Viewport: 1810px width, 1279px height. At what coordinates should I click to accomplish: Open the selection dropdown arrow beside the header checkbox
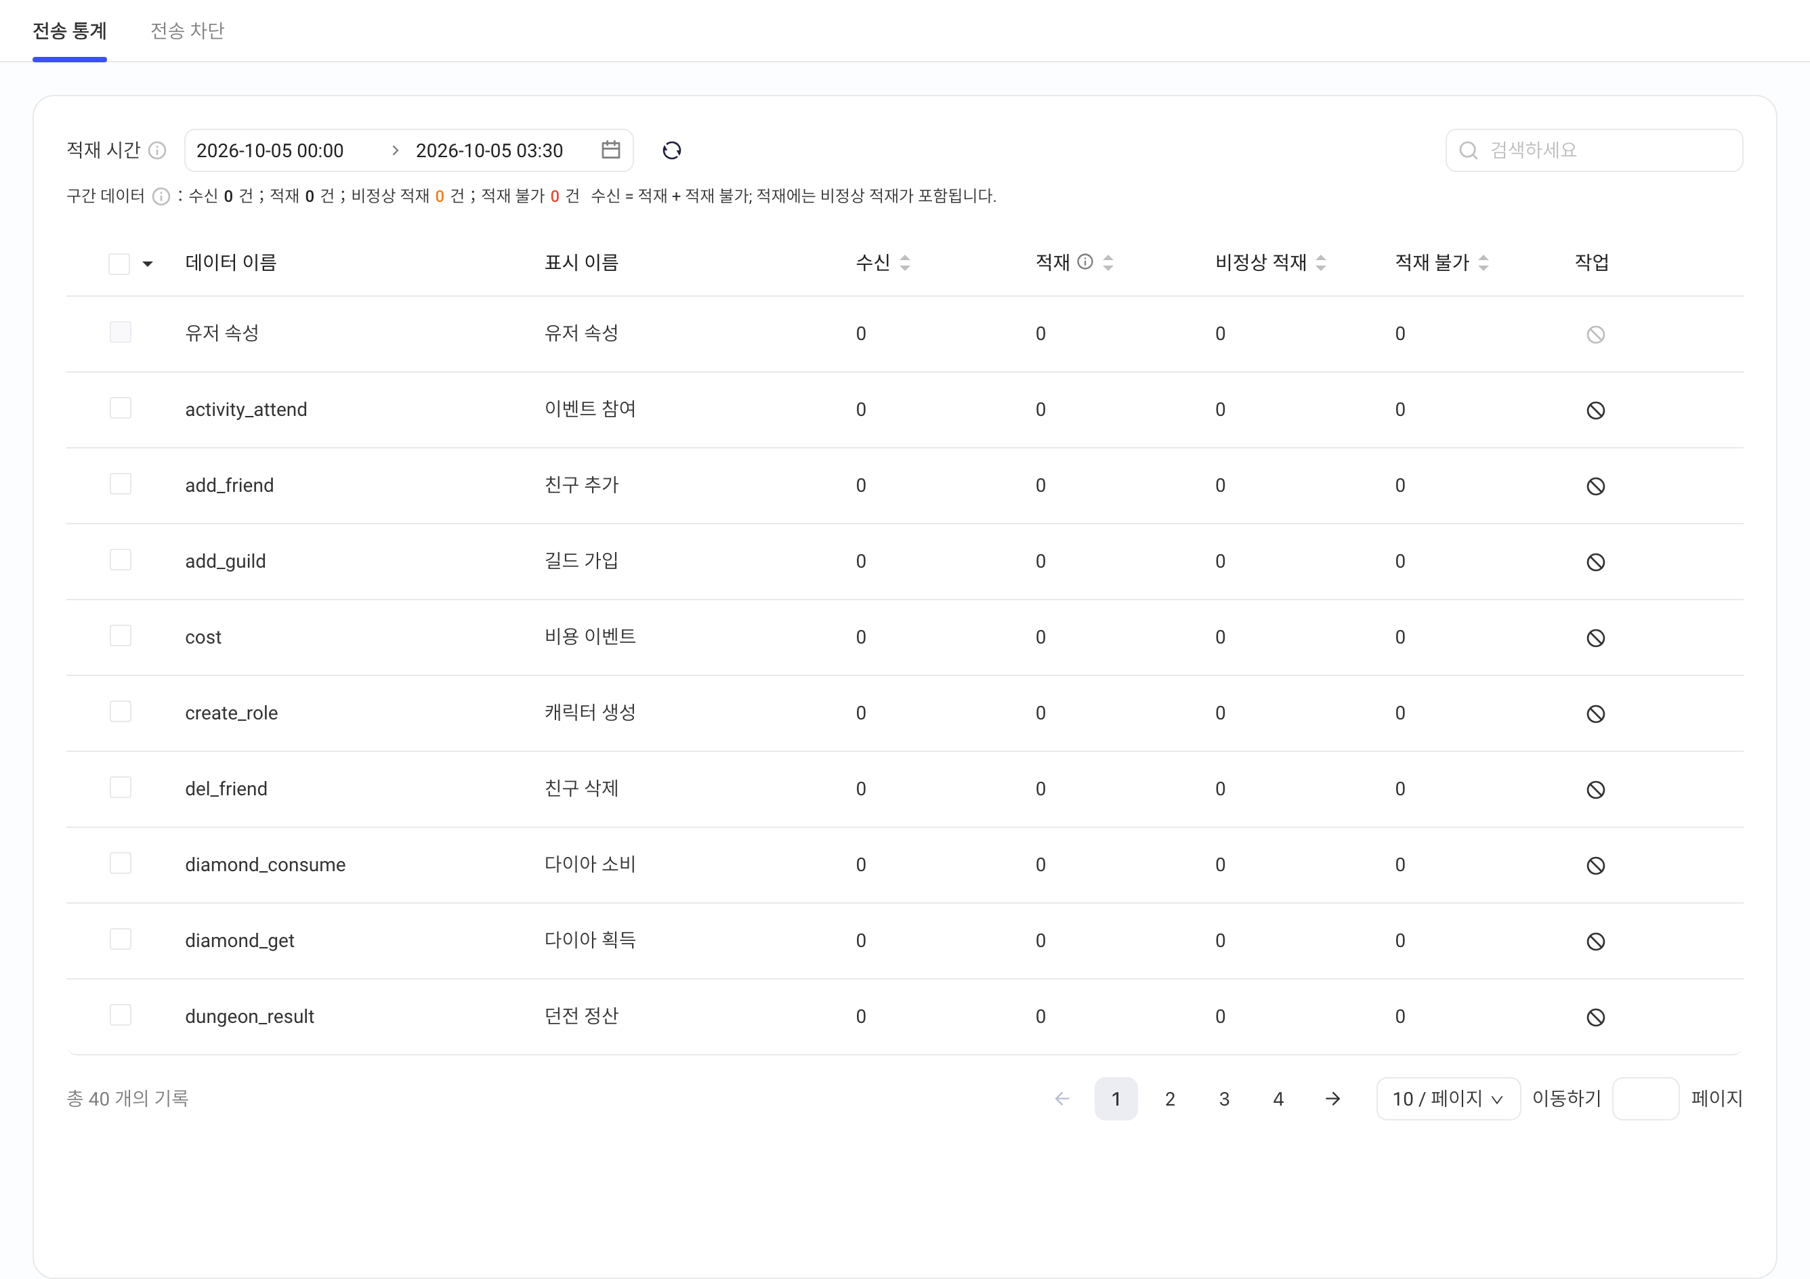point(148,264)
